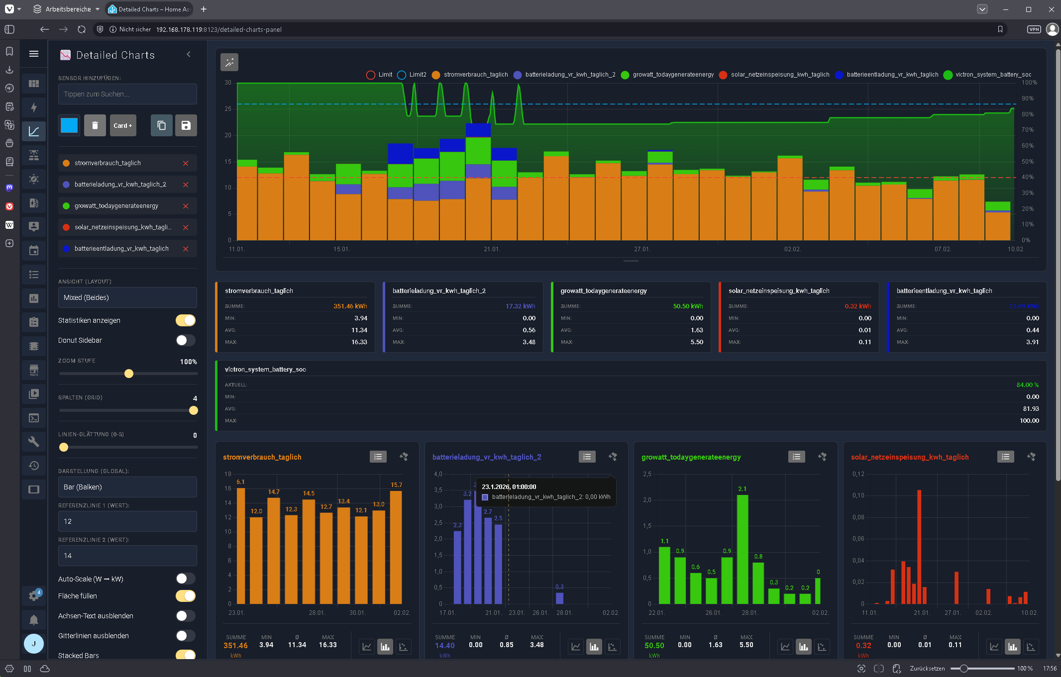Click the save floppy disk icon
1061x677 pixels.
[186, 125]
